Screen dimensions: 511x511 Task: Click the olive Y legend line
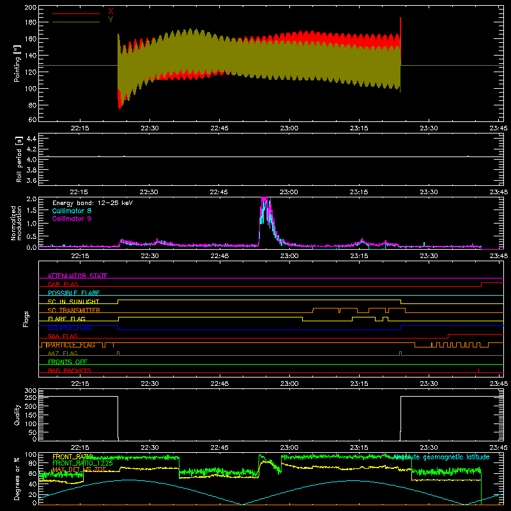[75, 22]
